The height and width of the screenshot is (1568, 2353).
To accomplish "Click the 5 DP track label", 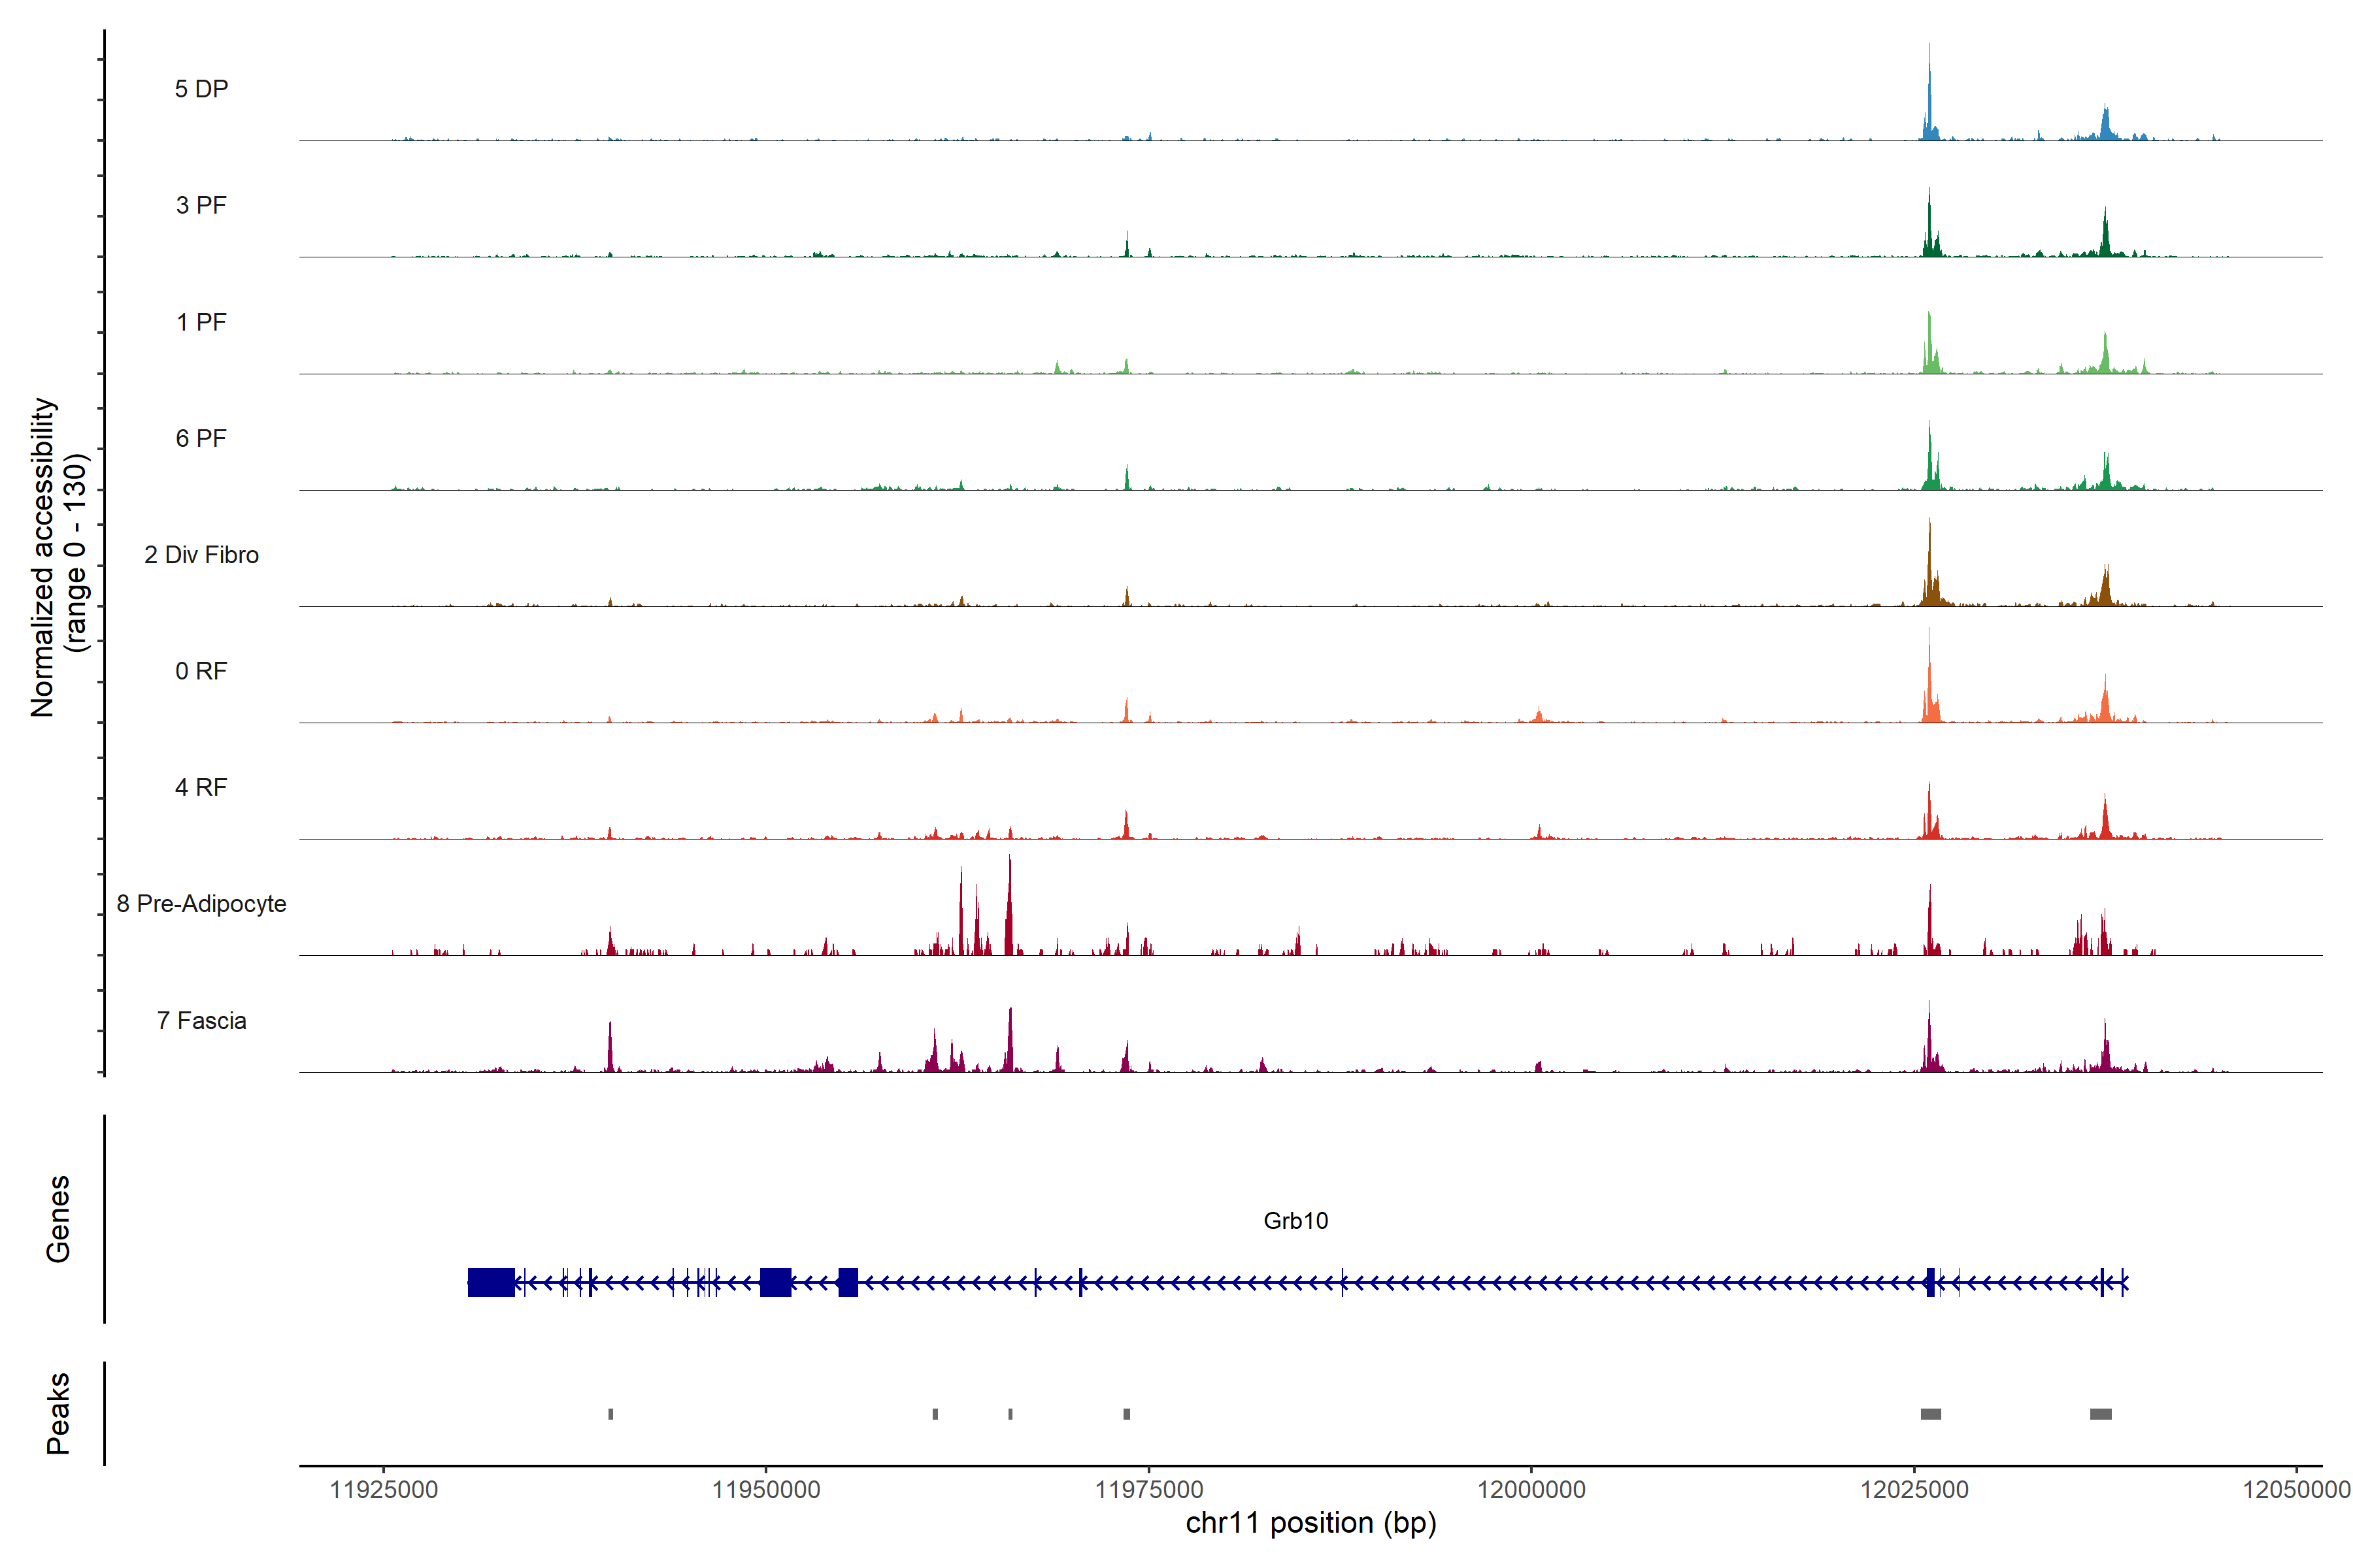I will 201,89.
